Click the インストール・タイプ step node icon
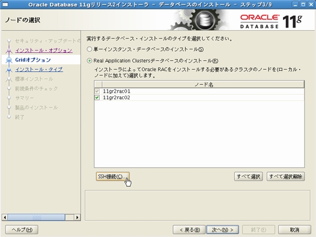316x237 pixels. (x=9, y=70)
